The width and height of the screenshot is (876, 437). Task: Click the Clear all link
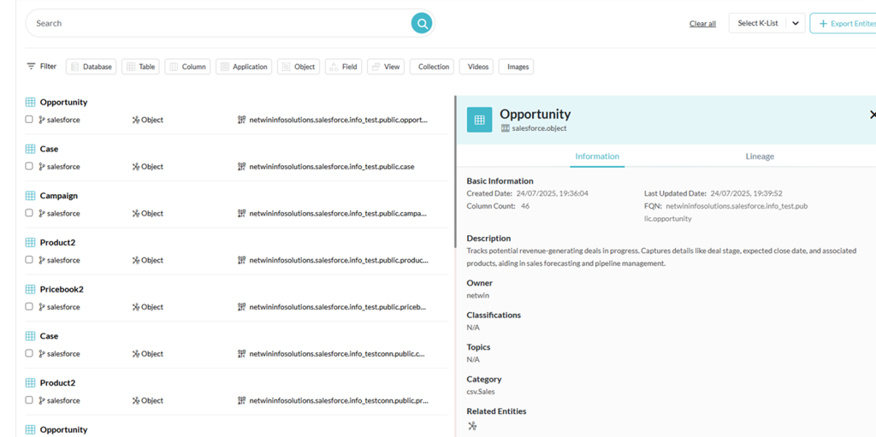pyautogui.click(x=702, y=24)
